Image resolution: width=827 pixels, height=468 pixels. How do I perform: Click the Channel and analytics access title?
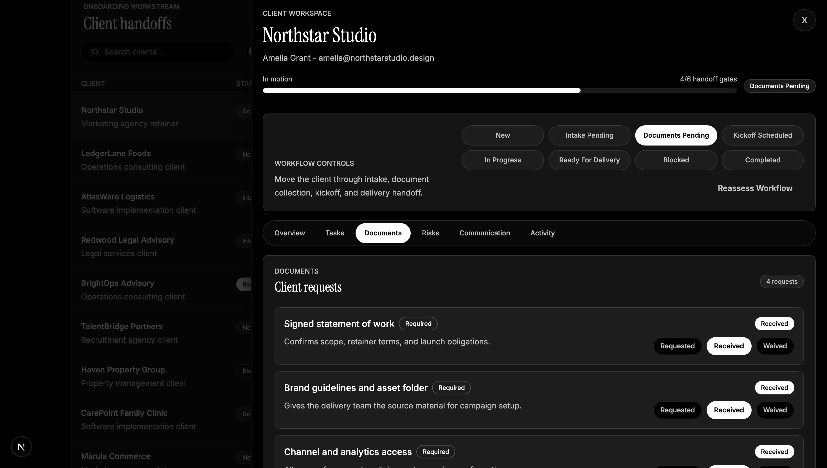(348, 452)
